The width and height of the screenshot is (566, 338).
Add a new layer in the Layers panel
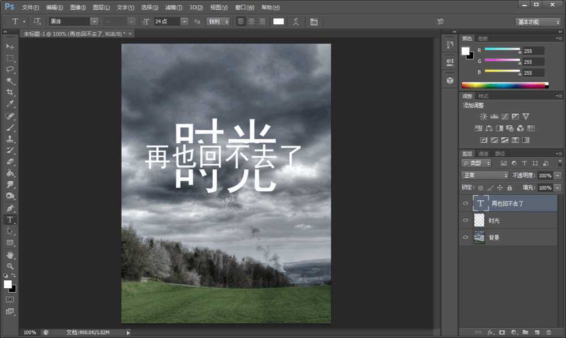tap(538, 333)
